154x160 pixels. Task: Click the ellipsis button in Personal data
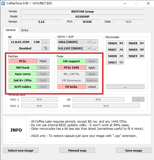coord(138,99)
